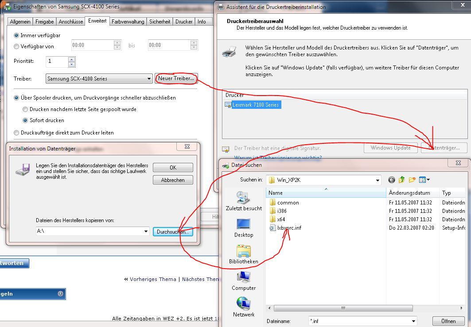Sort files by Name column
471x327 pixels.
click(326, 192)
